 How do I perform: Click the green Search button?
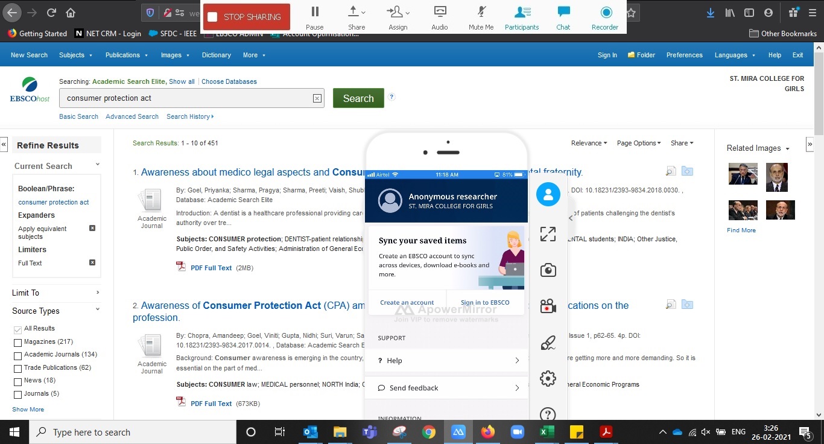[358, 98]
